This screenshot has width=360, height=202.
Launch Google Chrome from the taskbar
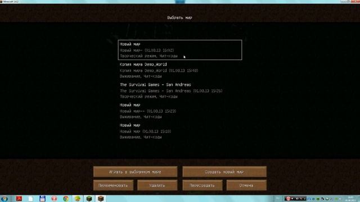pos(66,199)
